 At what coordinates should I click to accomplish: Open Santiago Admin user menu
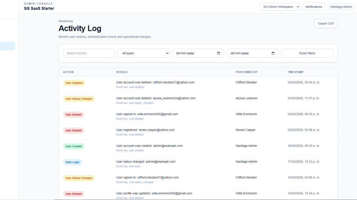(341, 7)
